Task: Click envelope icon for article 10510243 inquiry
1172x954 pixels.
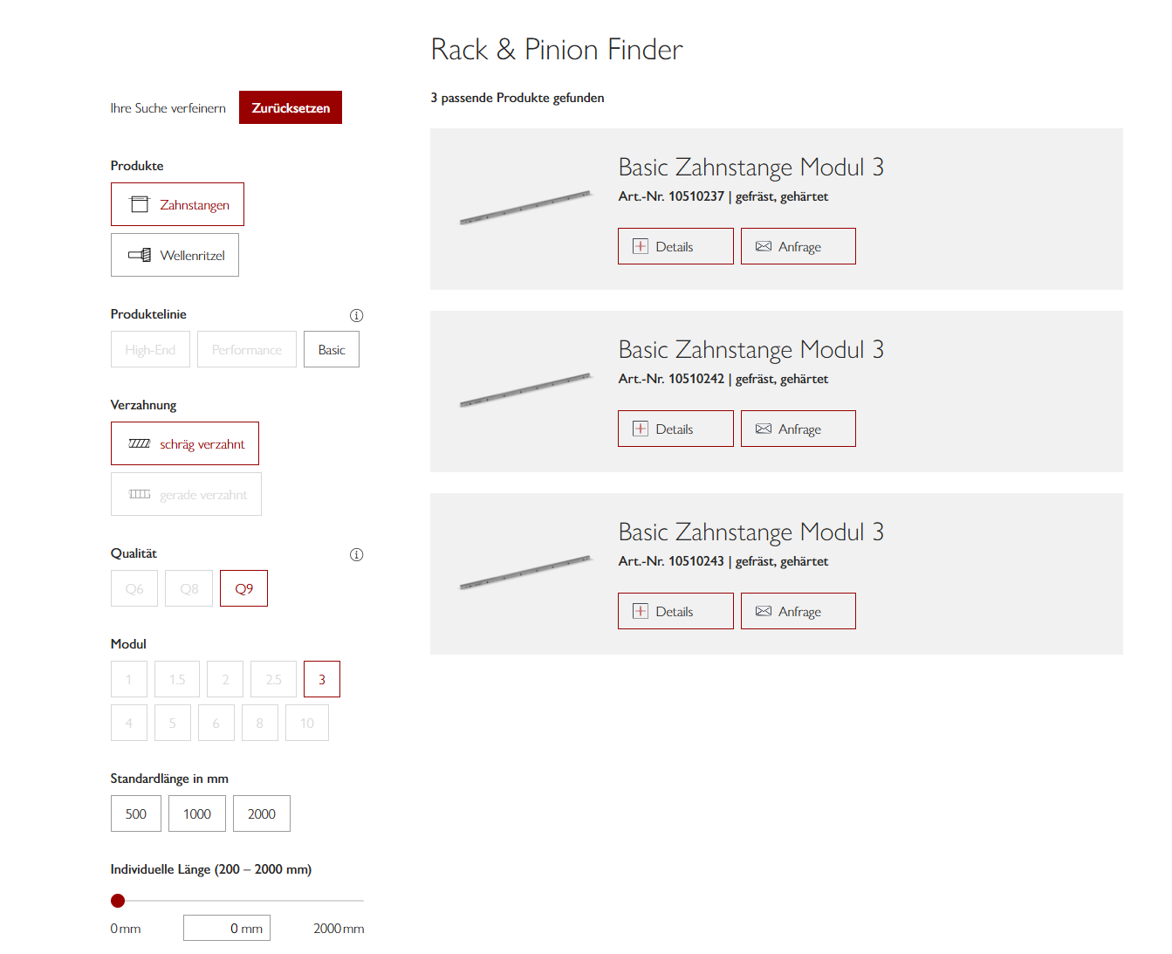Action: [x=764, y=611]
